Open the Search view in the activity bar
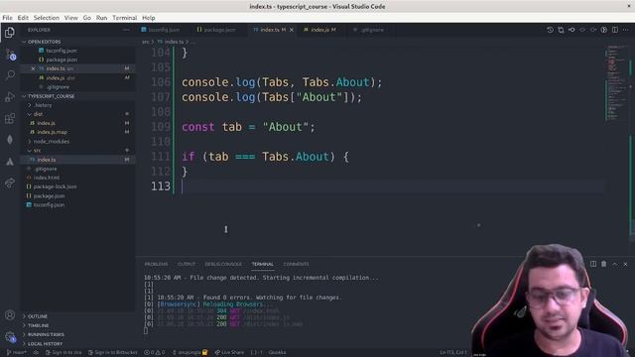 click(10, 75)
